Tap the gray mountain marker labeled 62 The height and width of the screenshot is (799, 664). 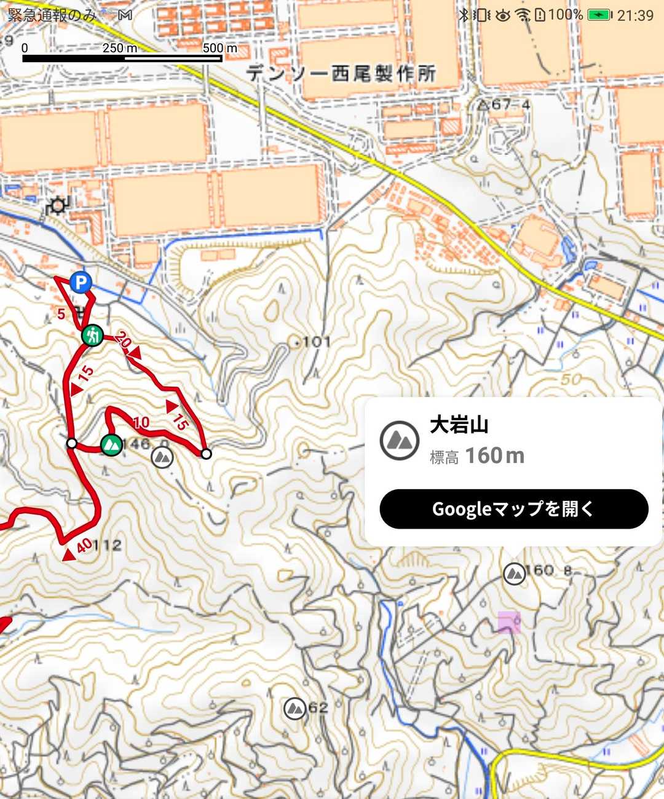click(x=295, y=709)
